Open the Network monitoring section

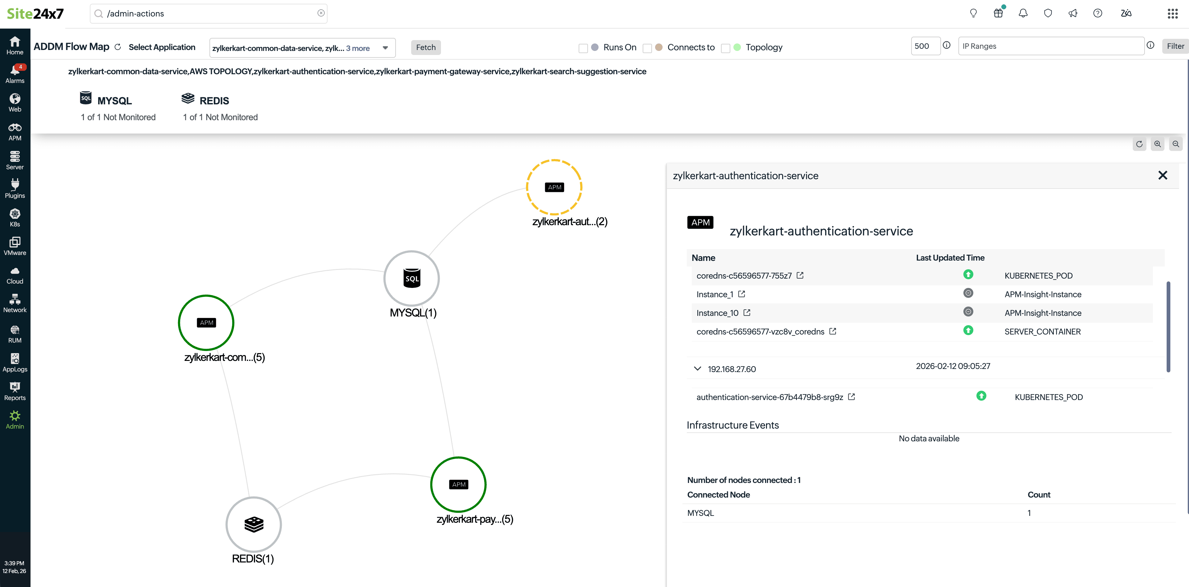point(15,303)
